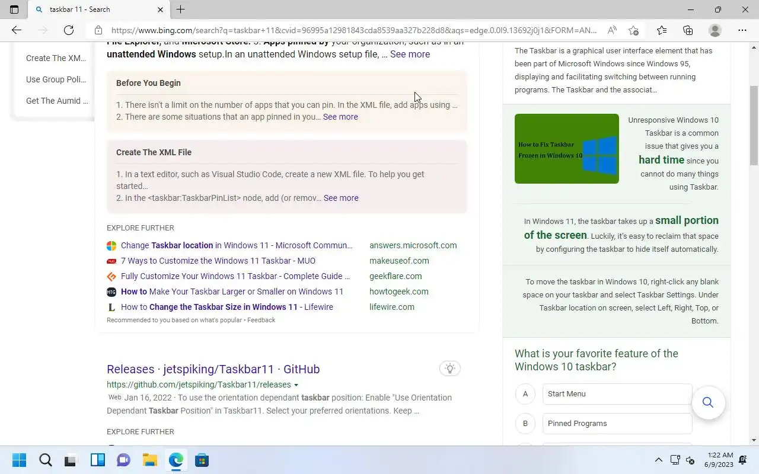Open File Explorer from taskbar
Image resolution: width=759 pixels, height=474 pixels.
pyautogui.click(x=149, y=460)
